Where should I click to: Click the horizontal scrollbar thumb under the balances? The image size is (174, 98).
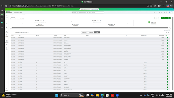click(x=90, y=27)
